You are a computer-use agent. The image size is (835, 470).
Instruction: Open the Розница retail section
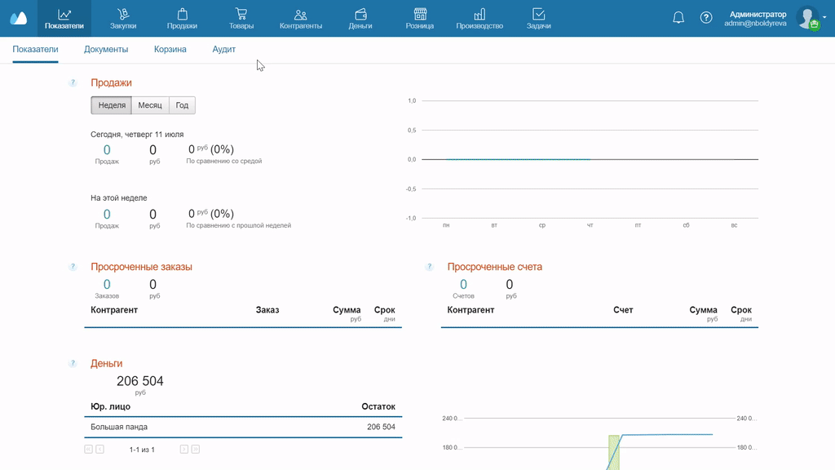pyautogui.click(x=420, y=19)
